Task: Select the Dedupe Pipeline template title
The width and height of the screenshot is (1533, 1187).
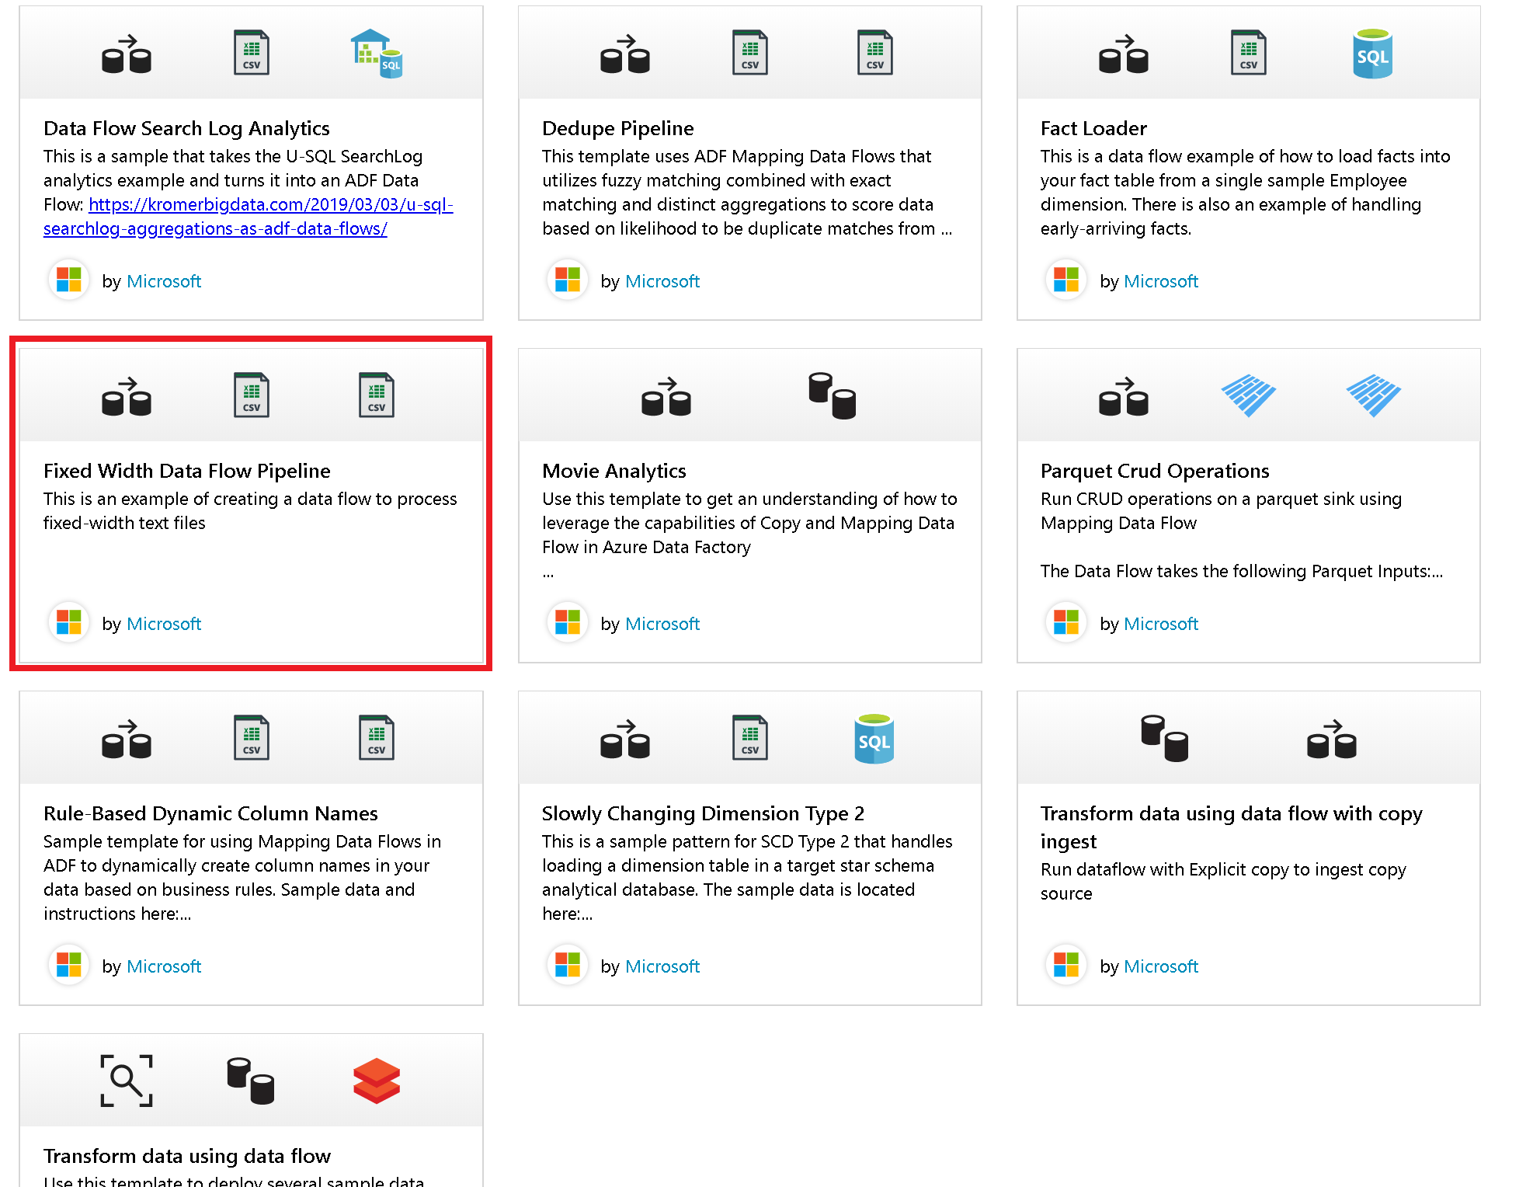Action: [618, 128]
